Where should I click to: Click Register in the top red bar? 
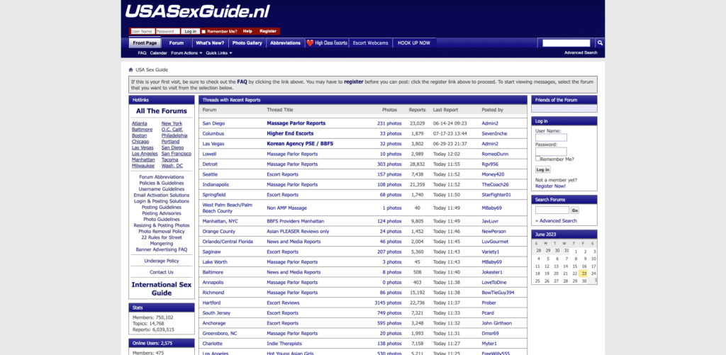[x=268, y=31]
